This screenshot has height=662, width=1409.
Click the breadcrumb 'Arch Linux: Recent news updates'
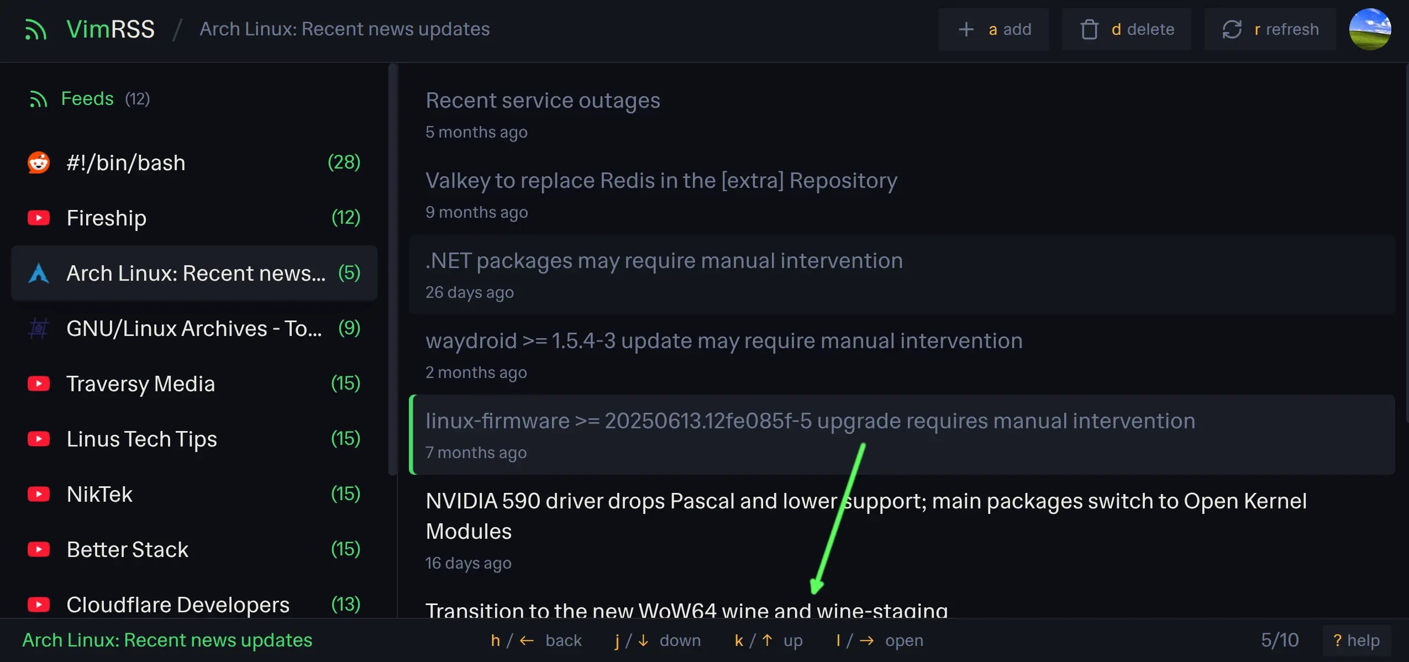click(x=345, y=29)
